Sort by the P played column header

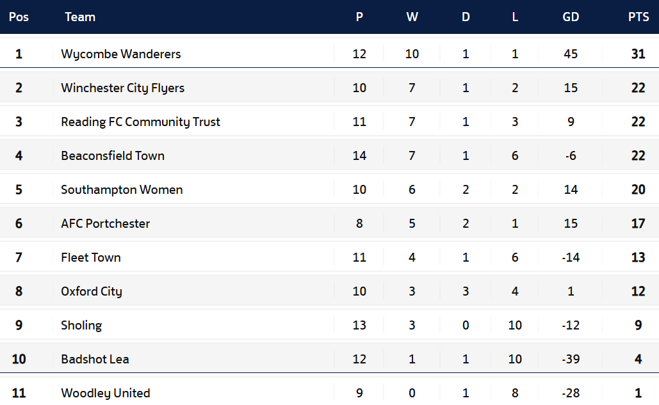[359, 17]
